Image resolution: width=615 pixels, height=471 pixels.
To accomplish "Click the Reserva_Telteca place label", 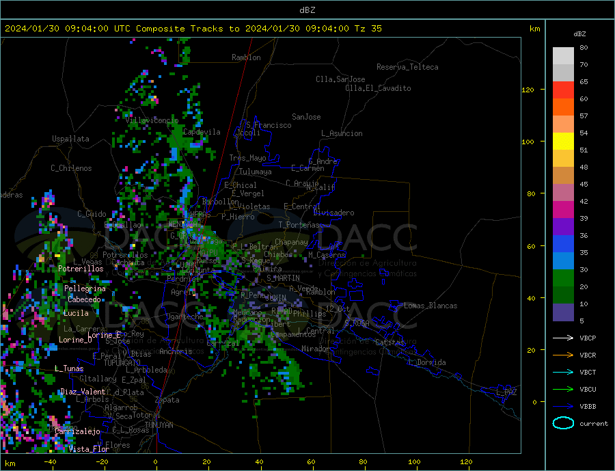I will click(x=407, y=67).
